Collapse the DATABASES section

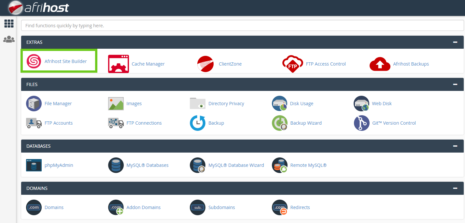[455, 146]
